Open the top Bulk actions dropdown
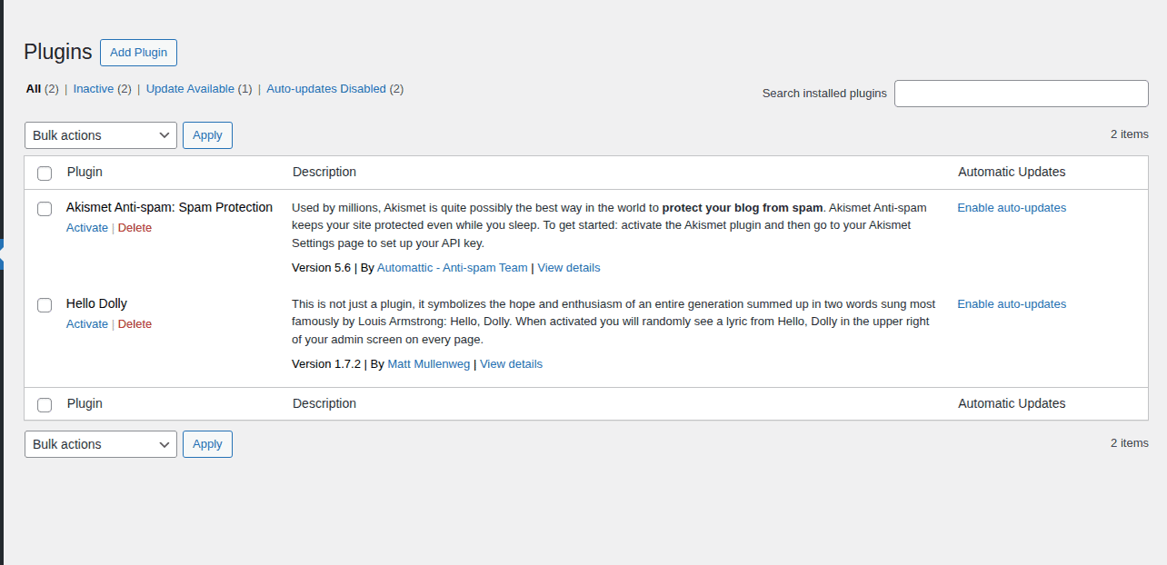The height and width of the screenshot is (565, 1167). coord(101,135)
